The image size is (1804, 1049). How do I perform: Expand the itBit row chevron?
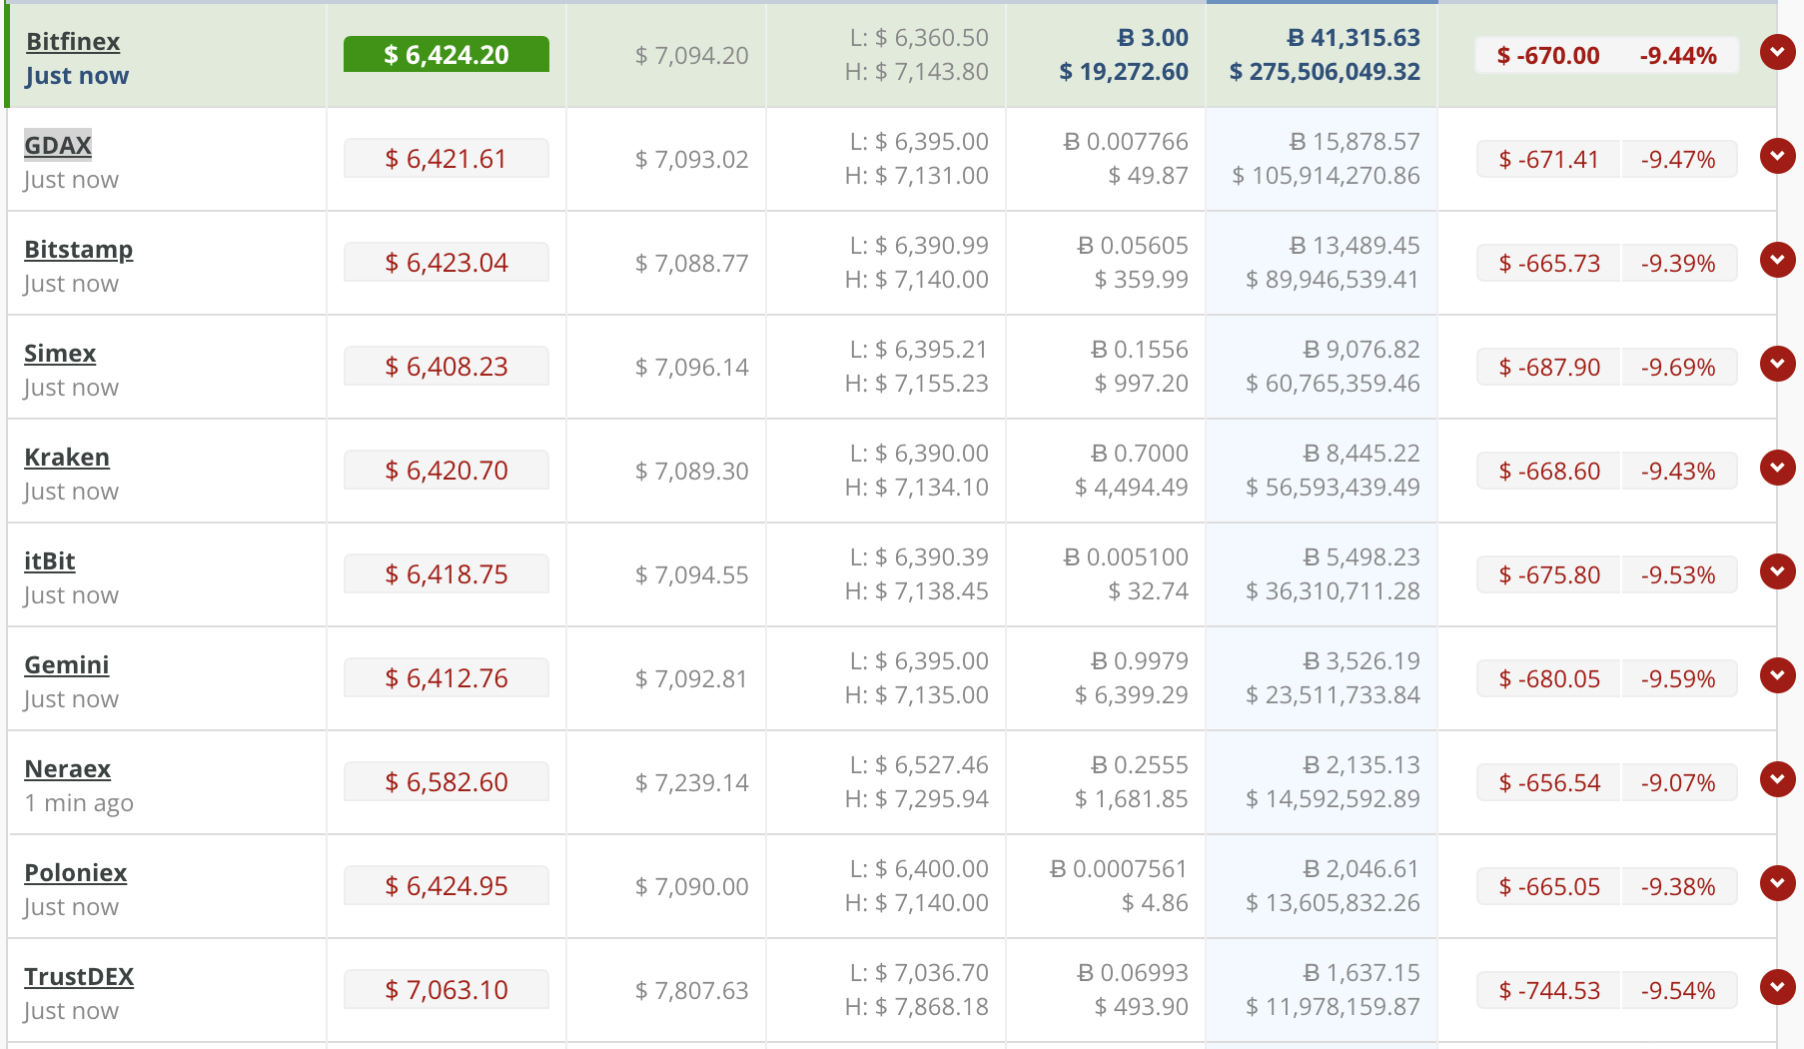point(1777,571)
